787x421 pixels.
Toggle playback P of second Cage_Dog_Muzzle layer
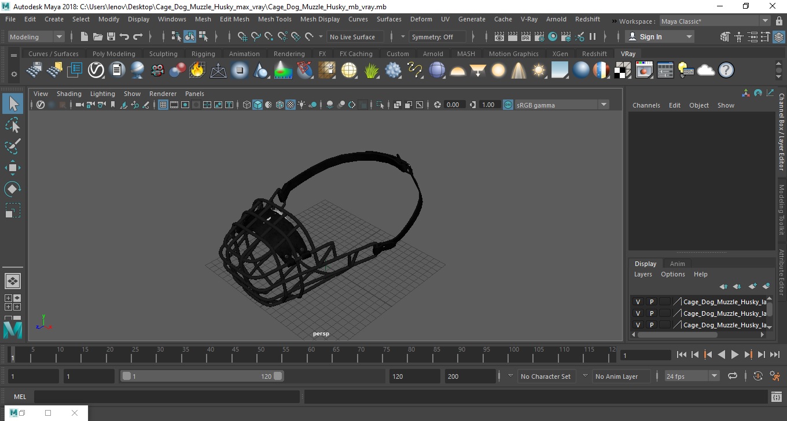[652, 313]
